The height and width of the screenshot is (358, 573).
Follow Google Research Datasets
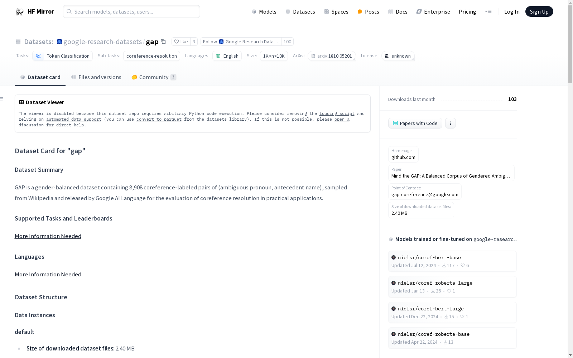coord(241,42)
